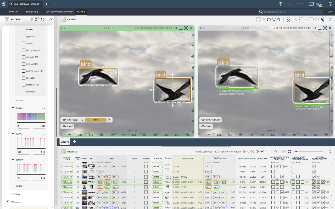Collapse the Filters side panel
The image size is (335, 209).
[51, 19]
